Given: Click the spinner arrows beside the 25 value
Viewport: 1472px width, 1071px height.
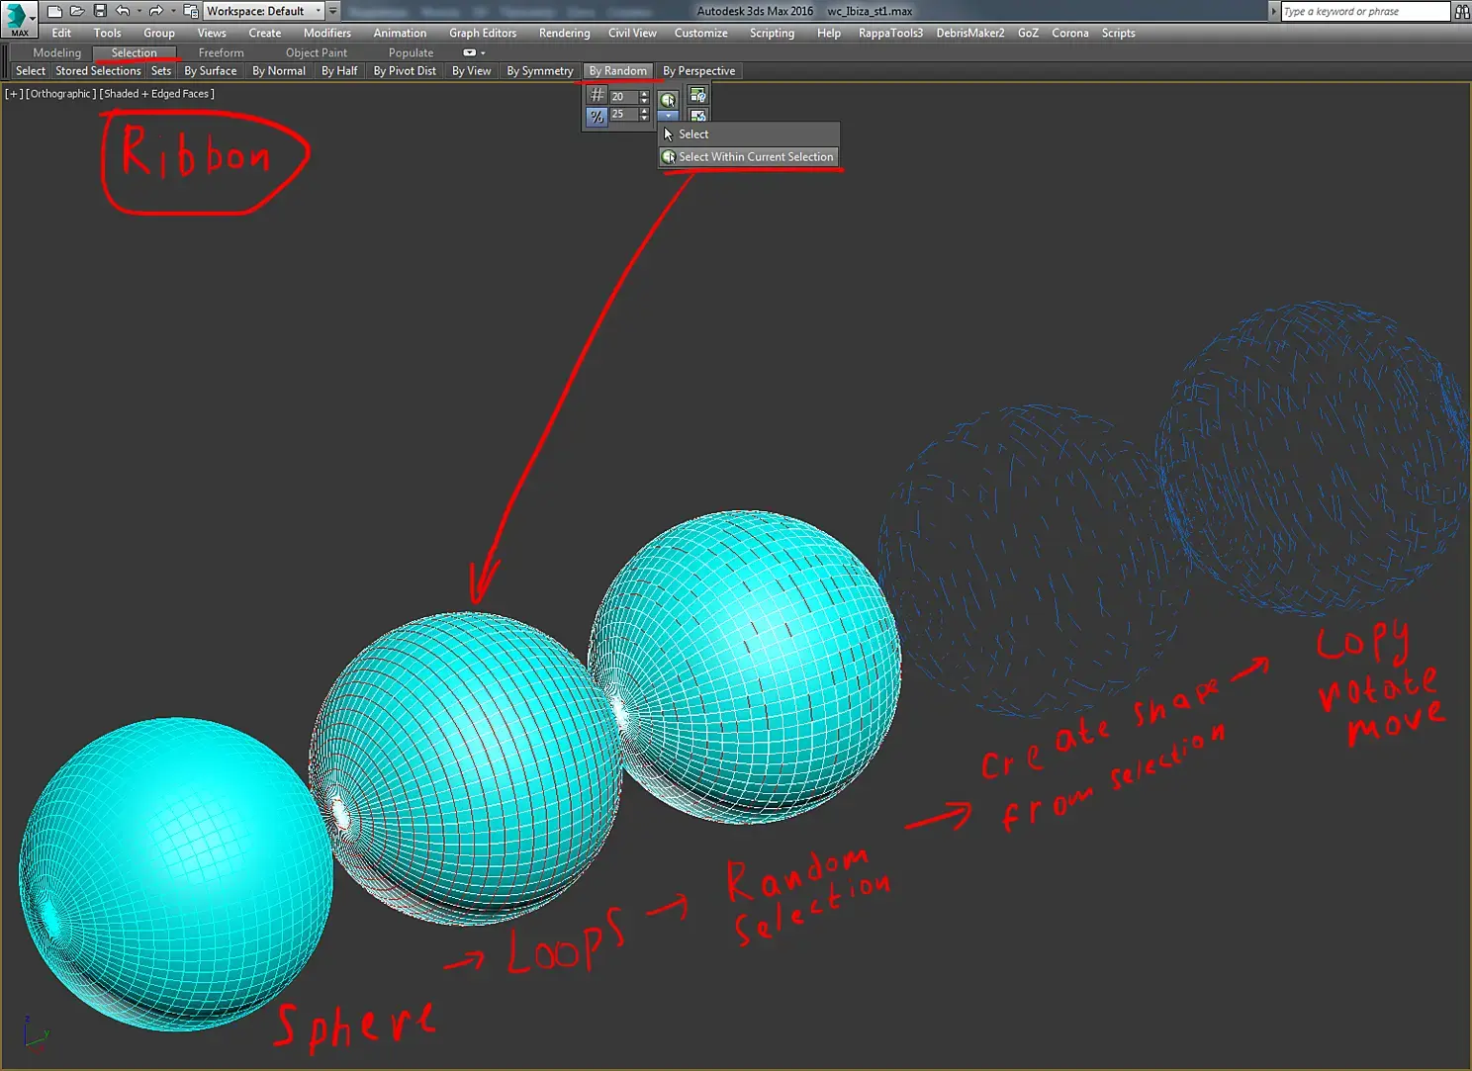Looking at the screenshot, I should click(x=644, y=115).
